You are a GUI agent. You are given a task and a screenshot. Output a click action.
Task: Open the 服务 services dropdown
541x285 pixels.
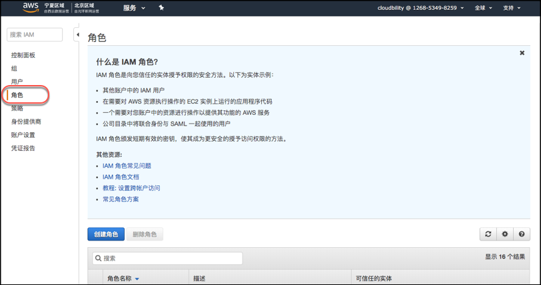click(134, 8)
